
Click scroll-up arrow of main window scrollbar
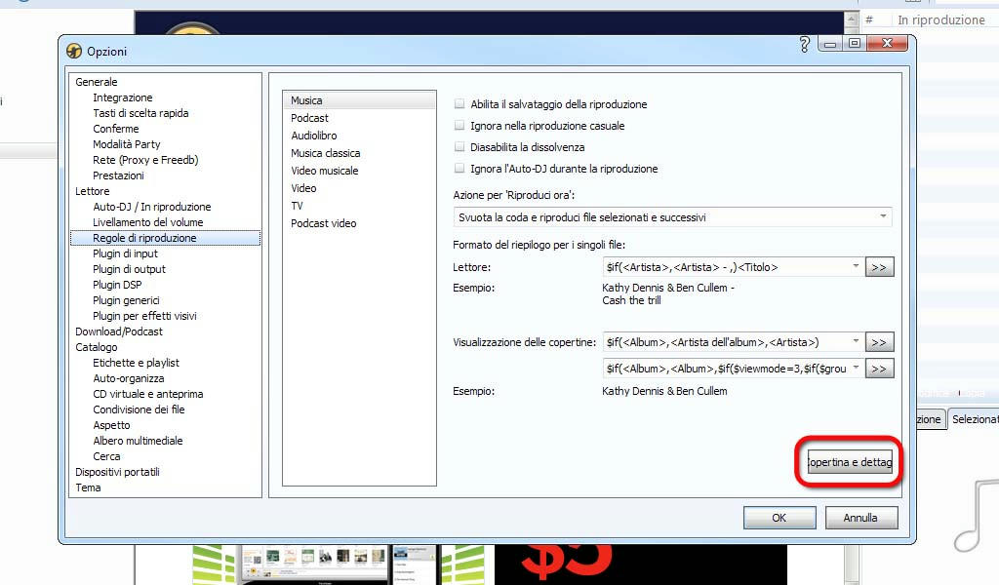click(852, 19)
